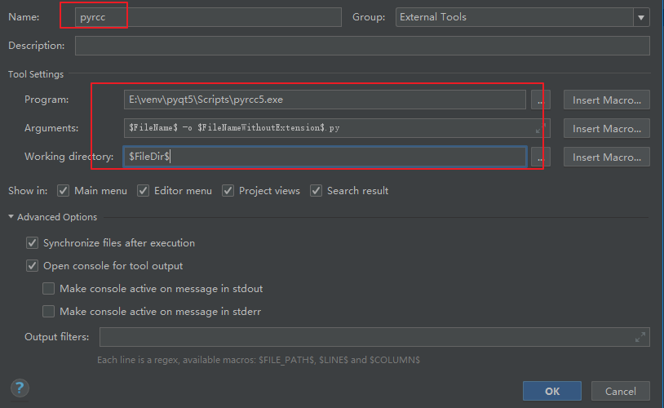Disable Synchronize files after execution
The width and height of the screenshot is (664, 408).
click(32, 243)
